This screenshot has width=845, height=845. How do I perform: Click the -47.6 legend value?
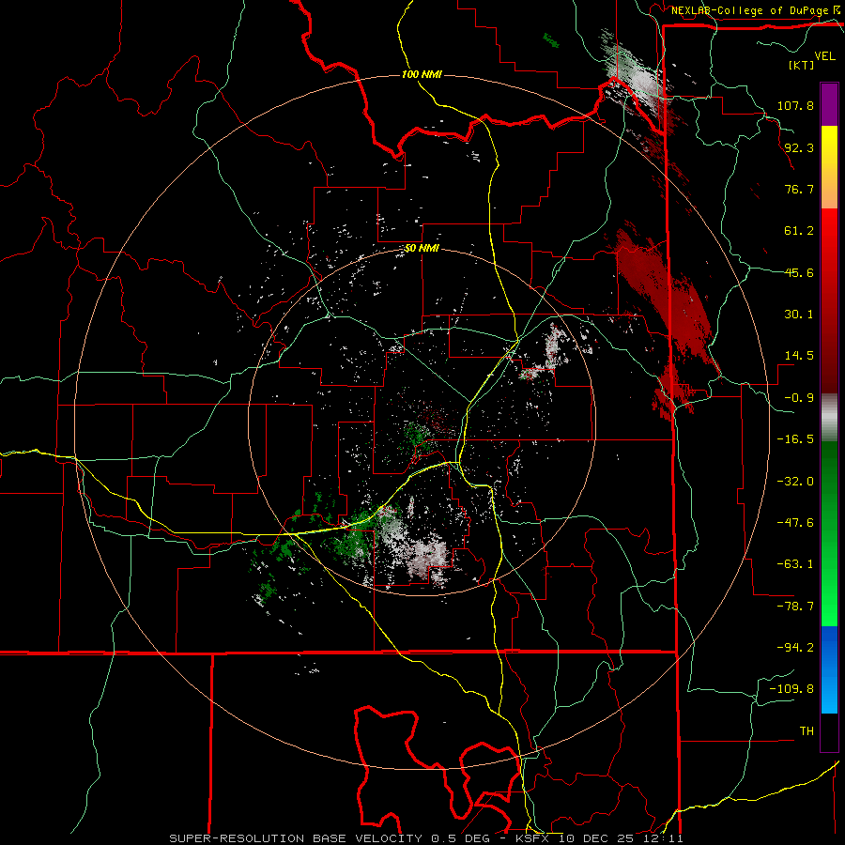pyautogui.click(x=795, y=523)
